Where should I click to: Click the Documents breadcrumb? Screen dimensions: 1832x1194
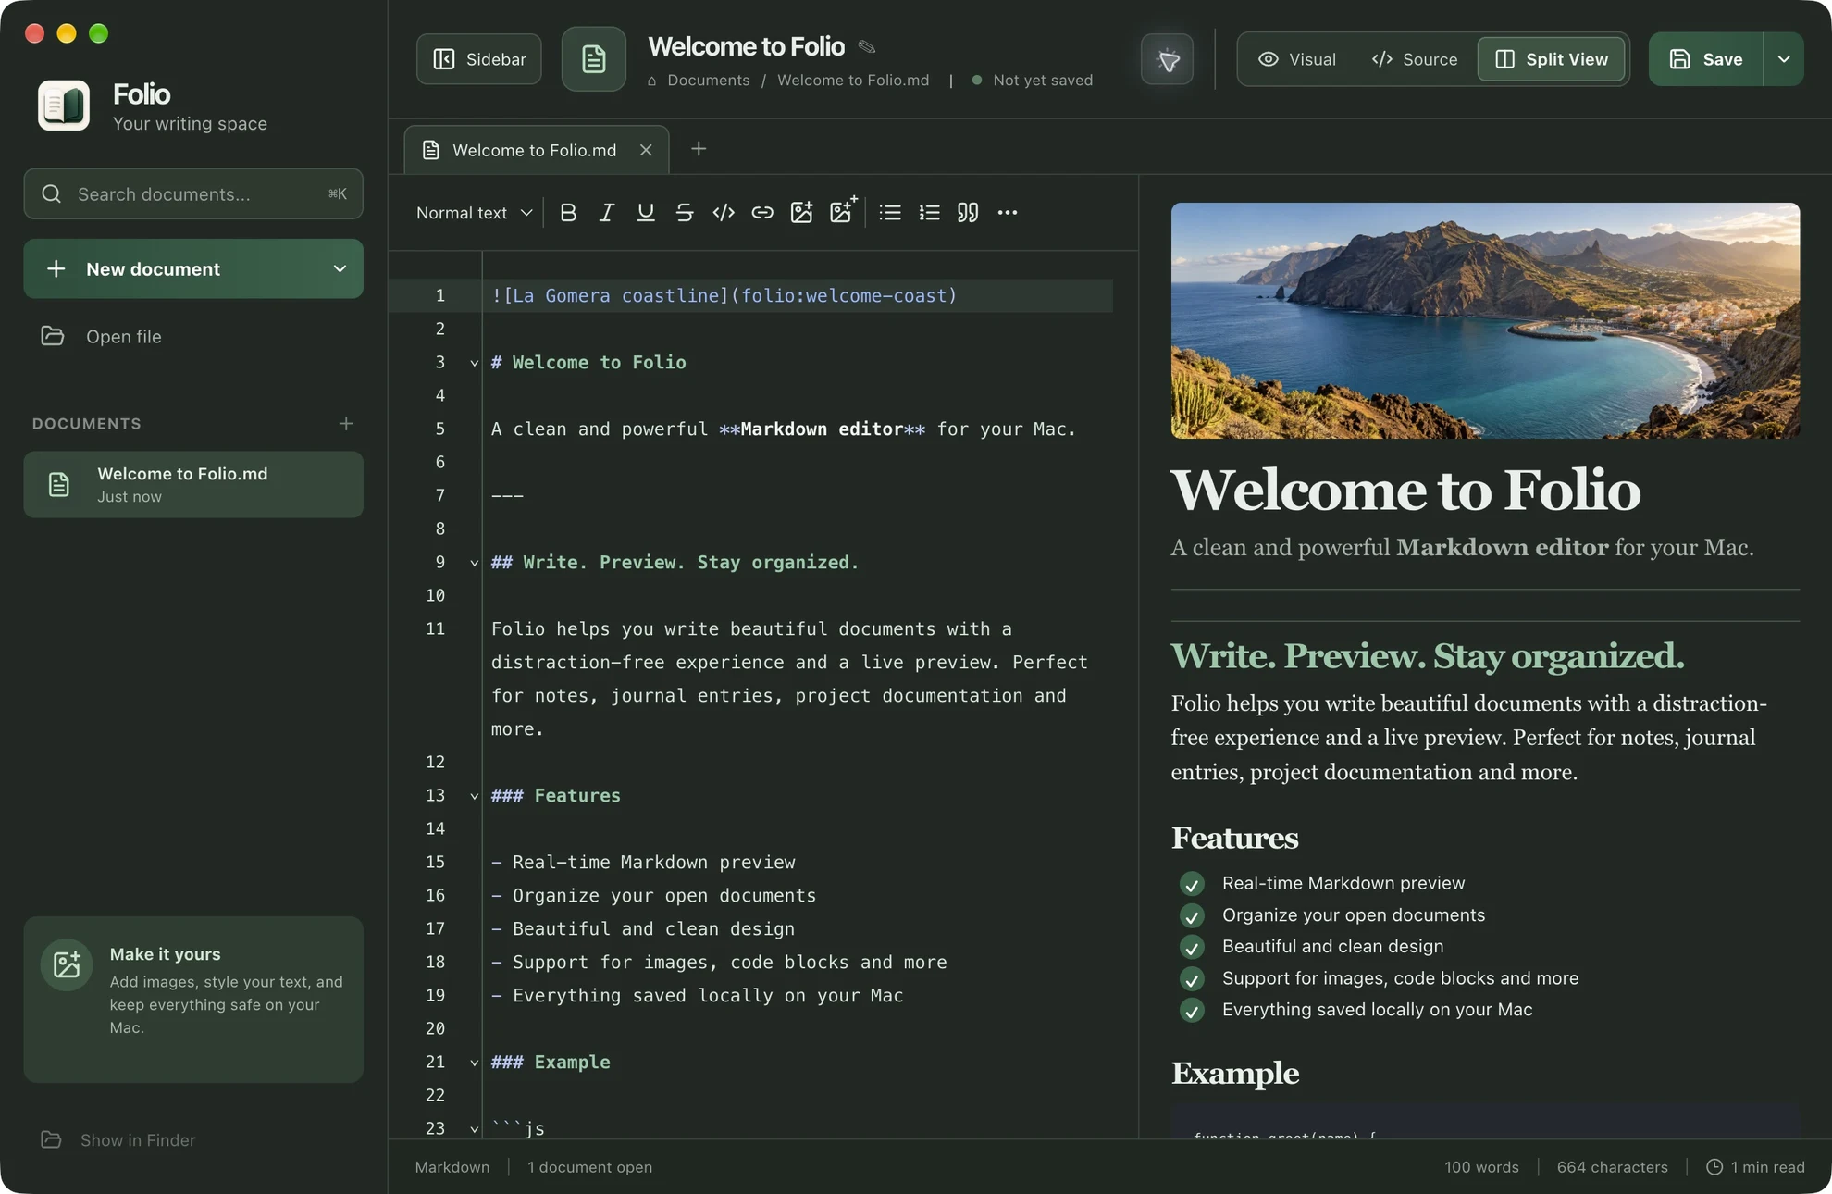tap(709, 81)
